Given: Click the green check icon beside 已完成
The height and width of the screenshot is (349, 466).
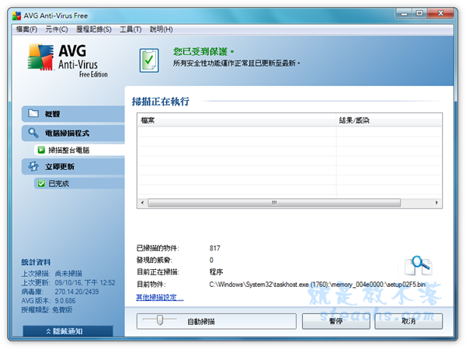Looking at the screenshot, I should coord(41,184).
